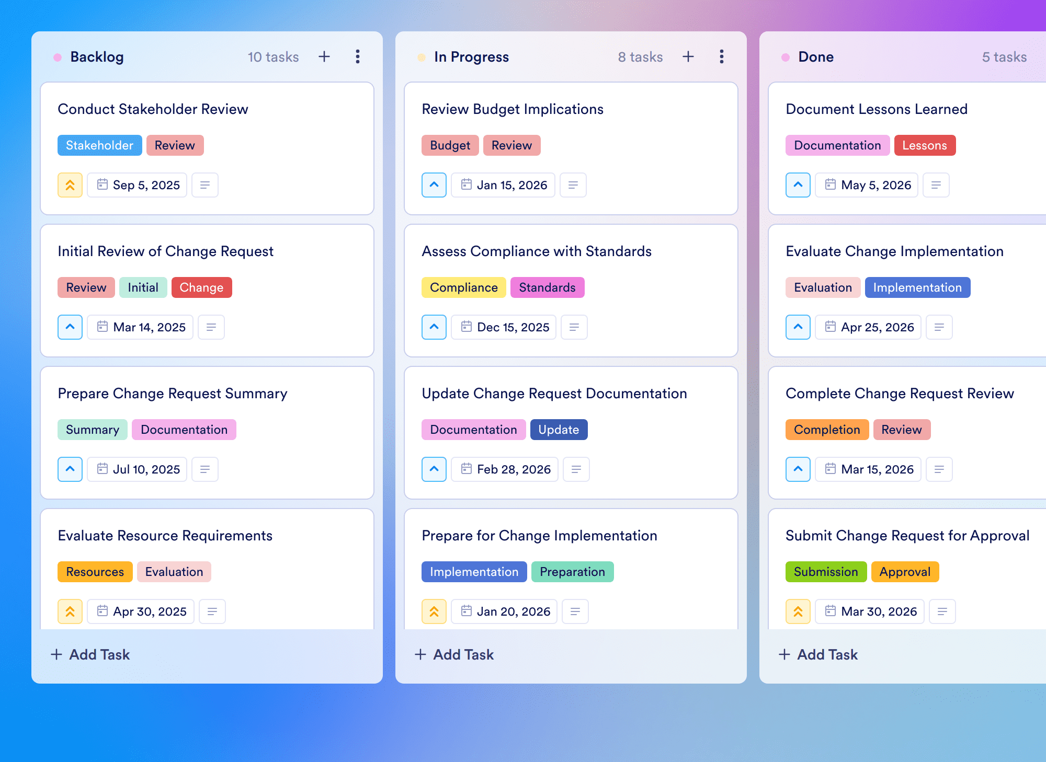Toggle priority on Submit Change Request for Approval
This screenshot has height=762, width=1046.
[798, 611]
